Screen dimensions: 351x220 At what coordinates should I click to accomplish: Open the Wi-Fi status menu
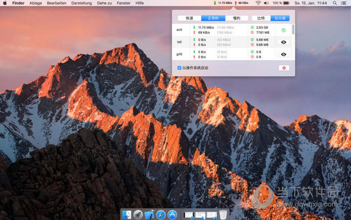(258, 3)
